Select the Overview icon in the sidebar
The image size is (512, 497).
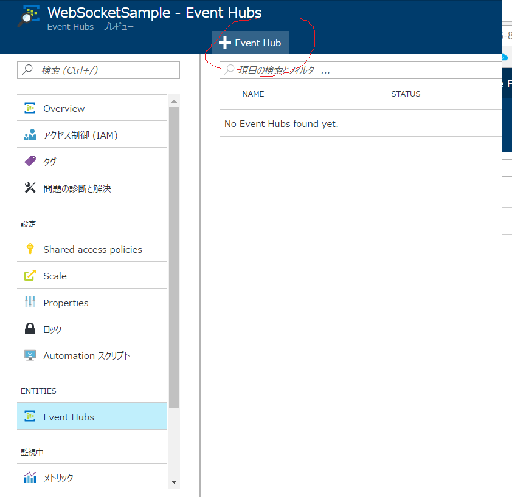pyautogui.click(x=29, y=108)
